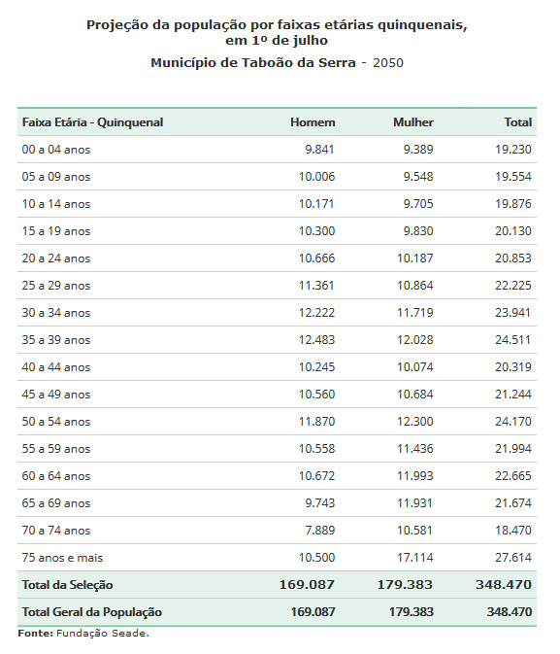Select the 00 a 04 anos row label
The height and width of the screenshot is (654, 560).
56,150
